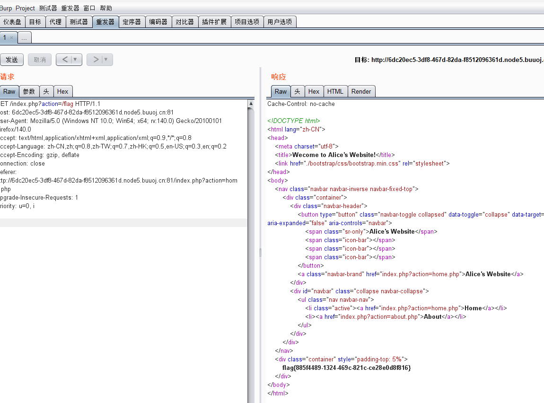The height and width of the screenshot is (403, 544).
Task: Click the About list item line
Action: tap(386, 316)
